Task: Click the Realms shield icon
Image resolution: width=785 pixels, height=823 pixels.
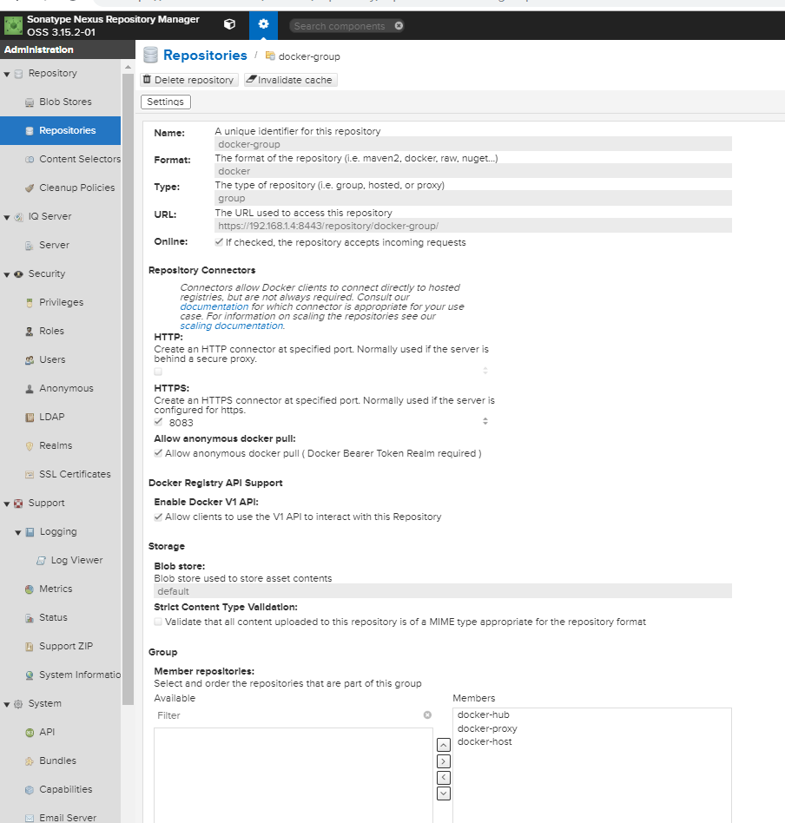Action: coord(30,445)
